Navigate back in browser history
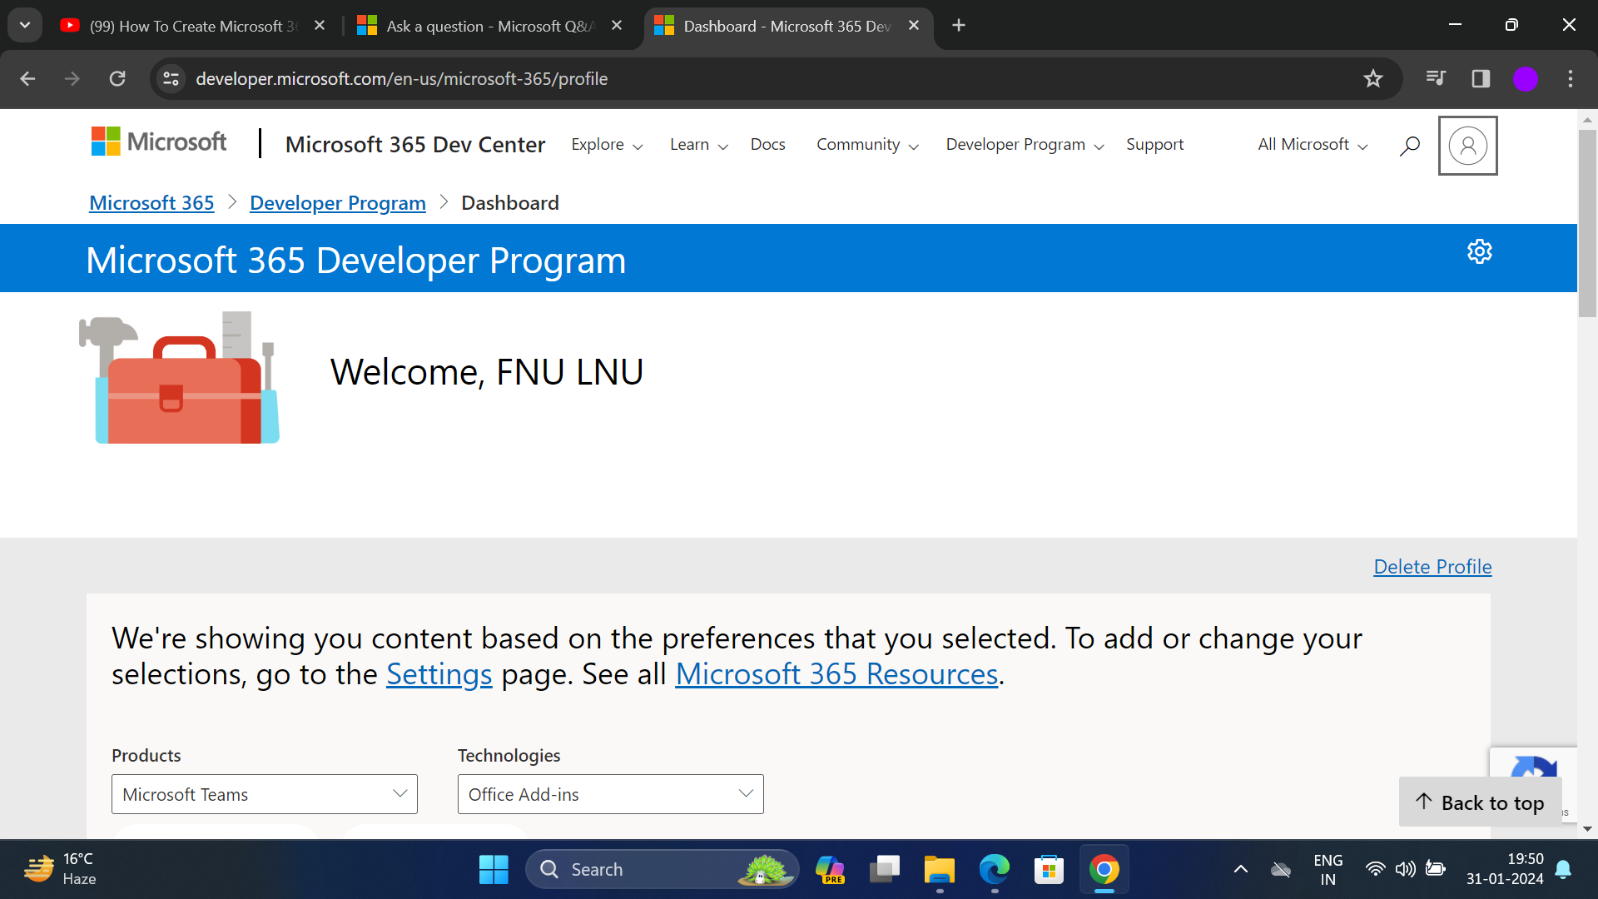Image resolution: width=1598 pixels, height=899 pixels. pos(28,78)
